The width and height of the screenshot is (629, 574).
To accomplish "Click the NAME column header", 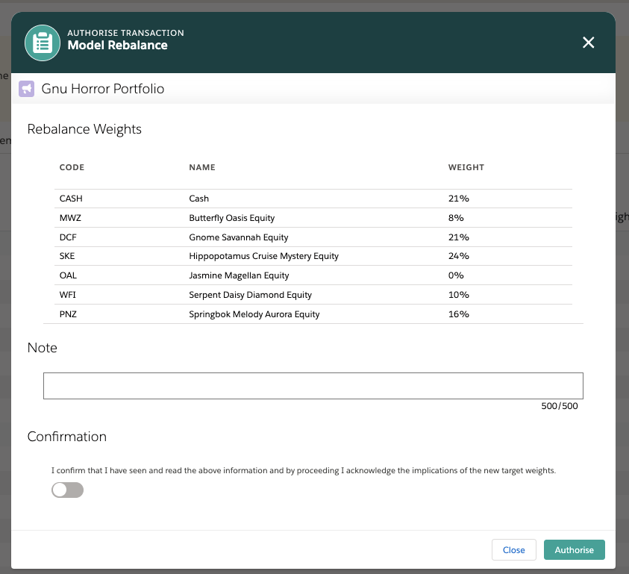I will pos(202,167).
